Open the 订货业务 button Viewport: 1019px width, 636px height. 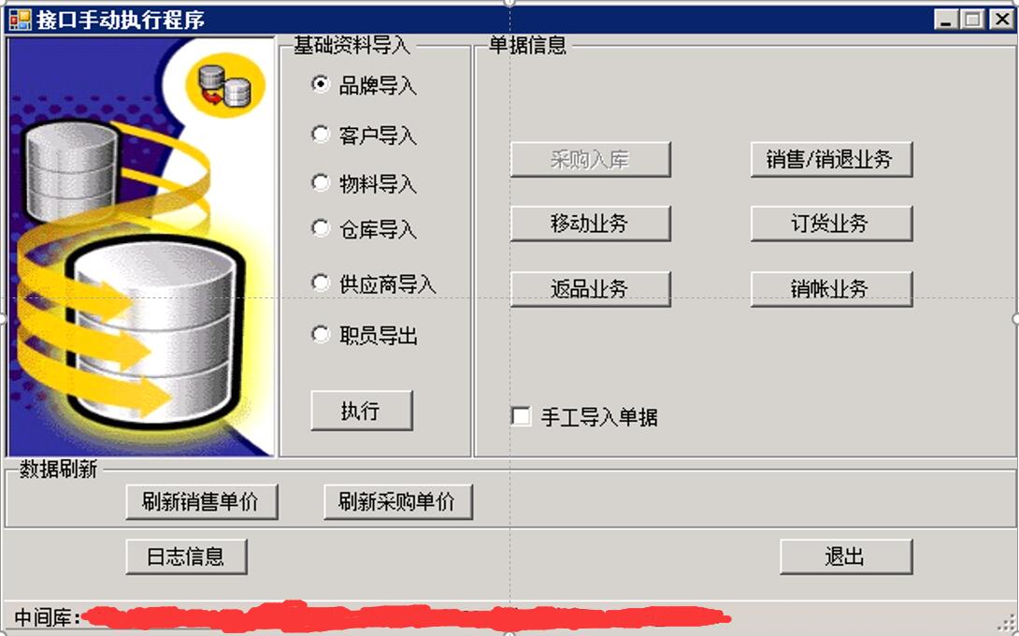point(832,224)
